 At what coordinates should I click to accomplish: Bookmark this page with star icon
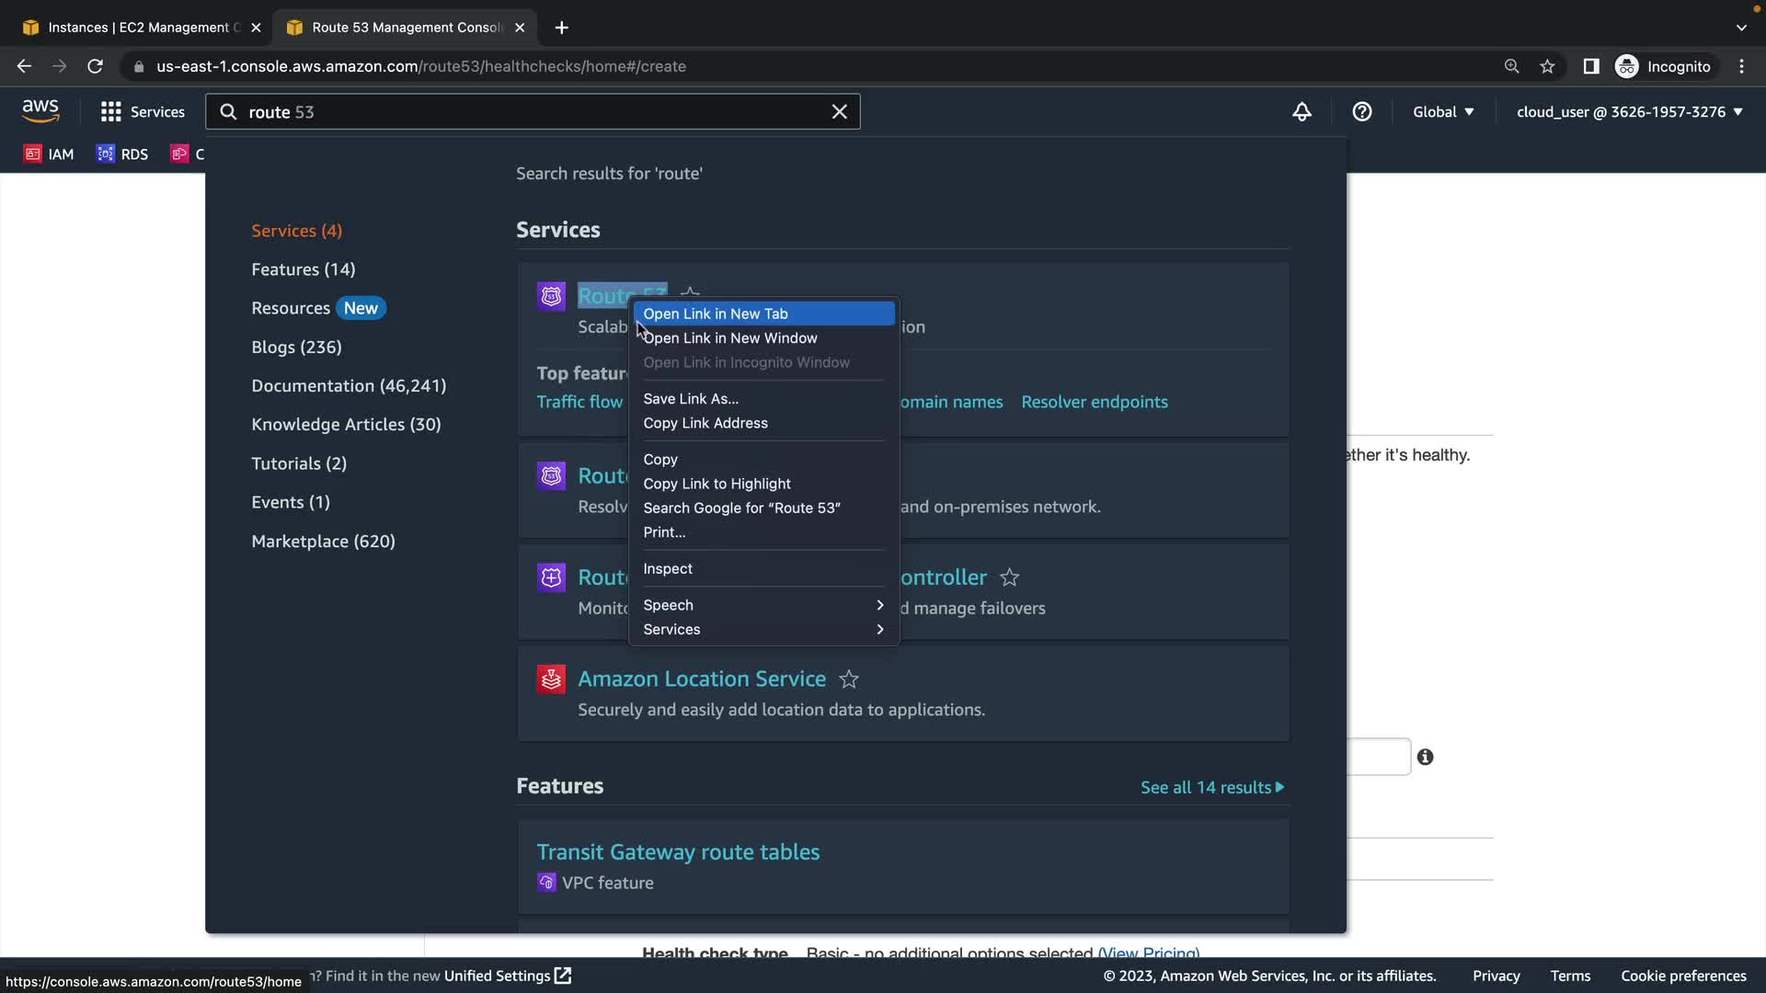[1547, 66]
